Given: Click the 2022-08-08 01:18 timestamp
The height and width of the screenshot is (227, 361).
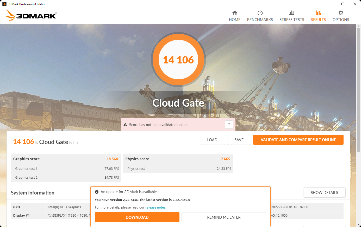Looking at the screenshot, I should (x=290, y=207).
